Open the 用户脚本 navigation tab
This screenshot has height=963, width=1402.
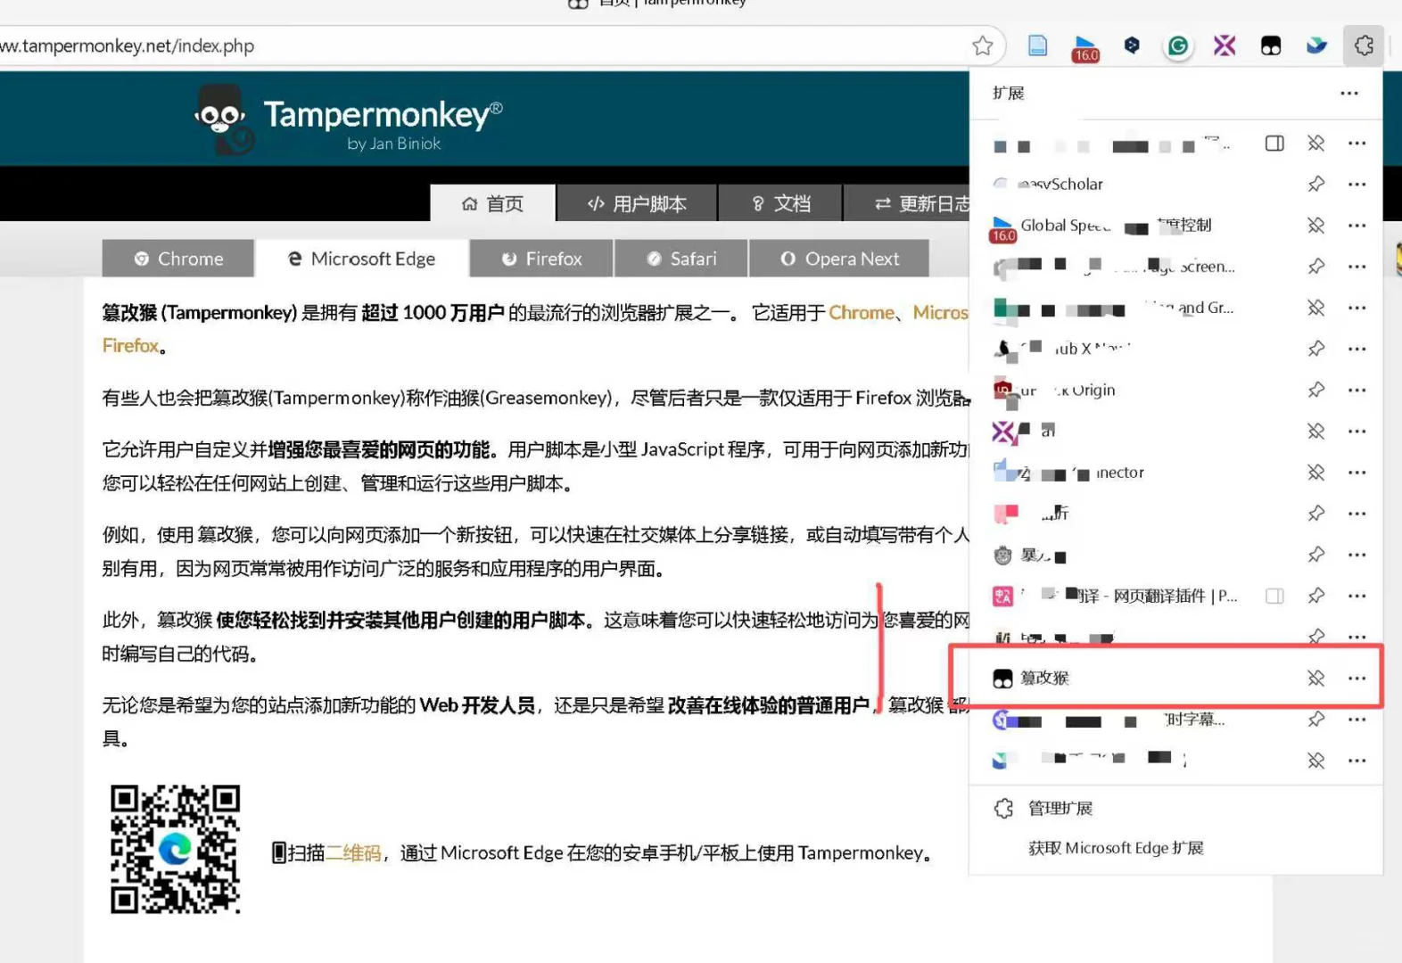(637, 204)
